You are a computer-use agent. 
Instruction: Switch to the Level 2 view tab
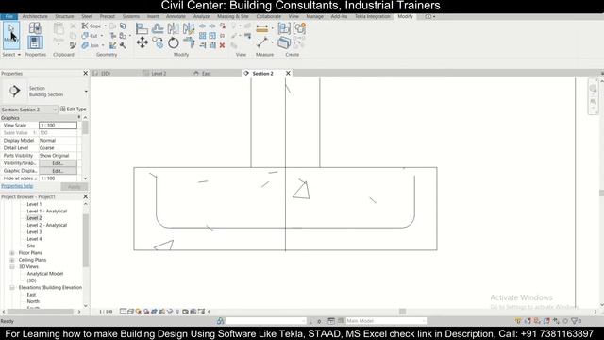(x=159, y=74)
